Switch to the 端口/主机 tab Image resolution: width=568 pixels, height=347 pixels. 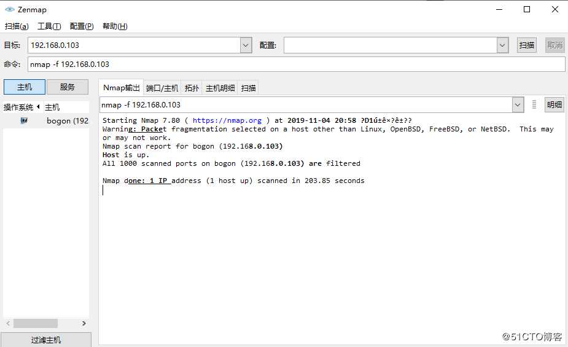162,88
